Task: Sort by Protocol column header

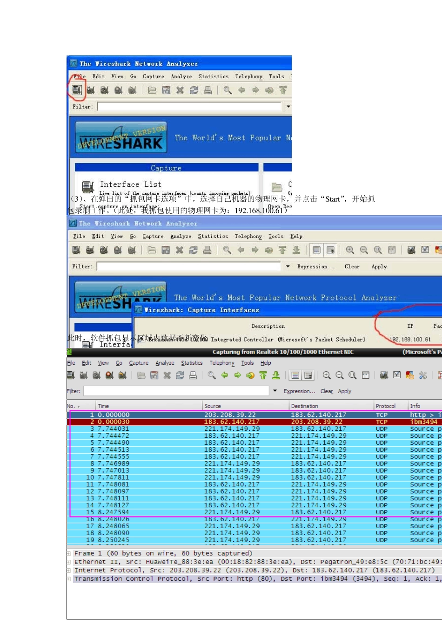Action: coord(390,406)
